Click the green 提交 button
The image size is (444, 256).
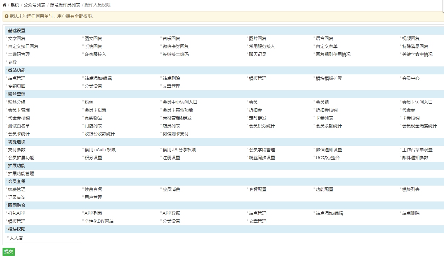(9, 252)
